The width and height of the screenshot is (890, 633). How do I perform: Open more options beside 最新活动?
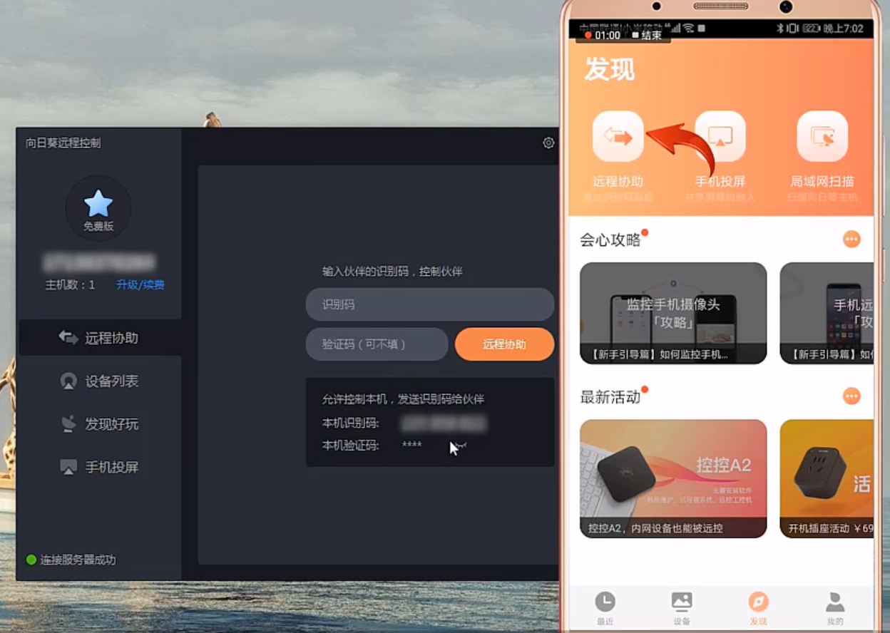pos(851,396)
